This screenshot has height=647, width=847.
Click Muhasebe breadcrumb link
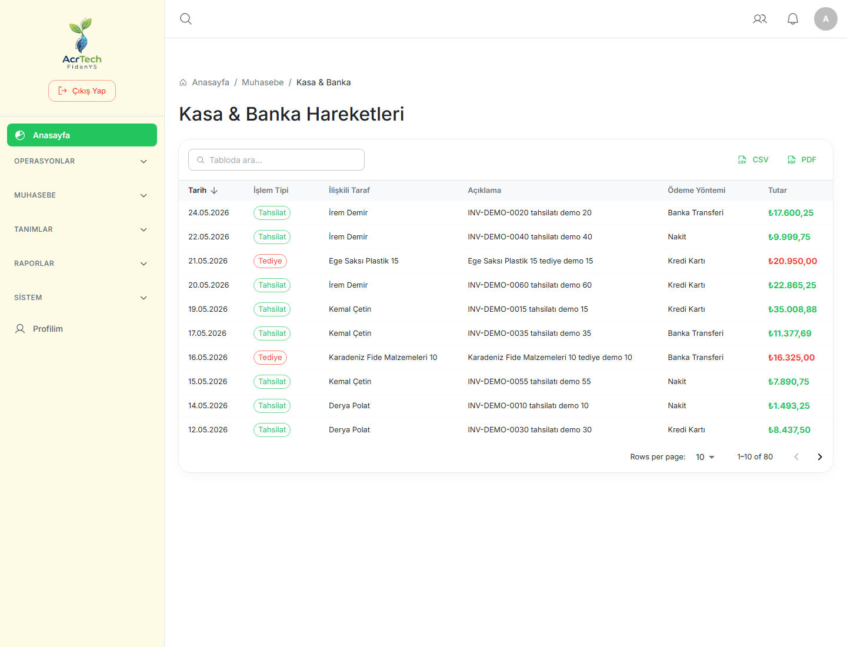262,82
